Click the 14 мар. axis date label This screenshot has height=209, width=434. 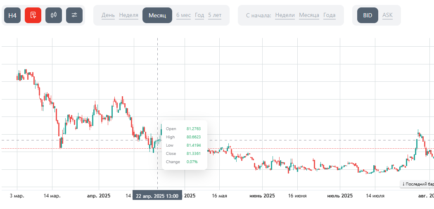(x=52, y=196)
